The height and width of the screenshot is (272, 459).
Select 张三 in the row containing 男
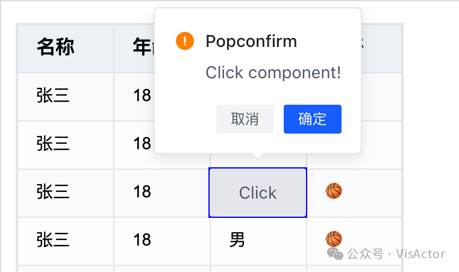(53, 240)
